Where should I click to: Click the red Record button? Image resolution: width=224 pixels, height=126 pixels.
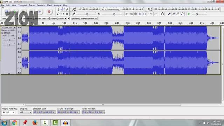(x=49, y=12)
